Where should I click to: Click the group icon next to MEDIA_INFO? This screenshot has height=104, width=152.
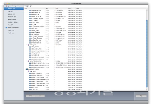click(28, 45)
